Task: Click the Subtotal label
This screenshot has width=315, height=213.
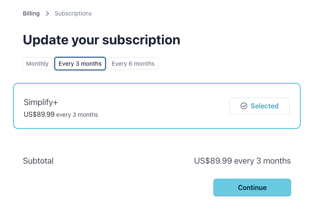Action: coord(38,161)
